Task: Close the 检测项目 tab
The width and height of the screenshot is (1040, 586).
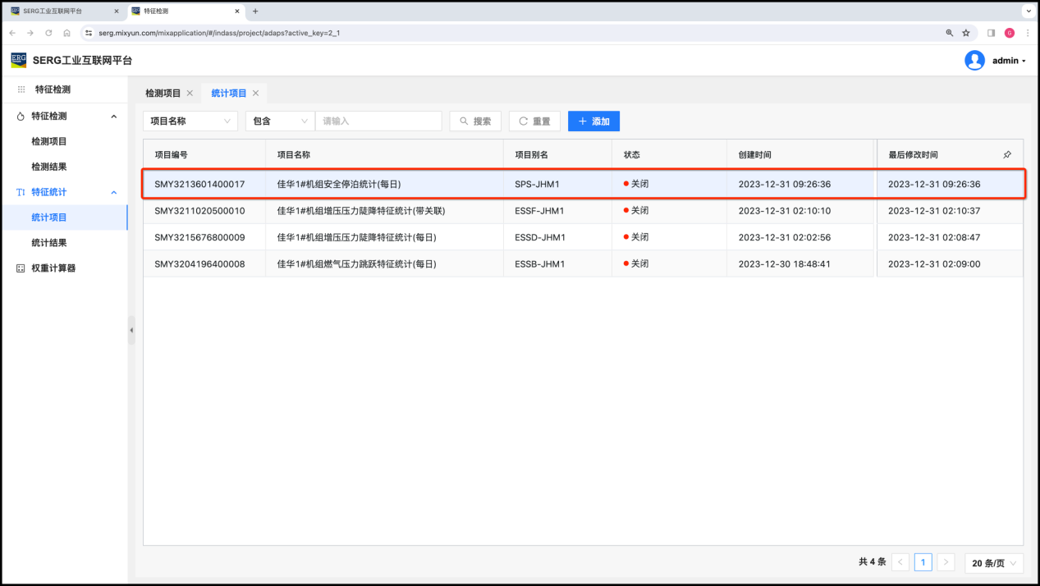Action: 190,94
